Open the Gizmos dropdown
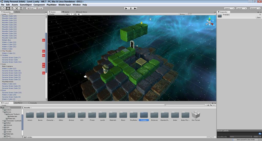The width and height of the screenshot is (262, 141). [x=183, y=14]
